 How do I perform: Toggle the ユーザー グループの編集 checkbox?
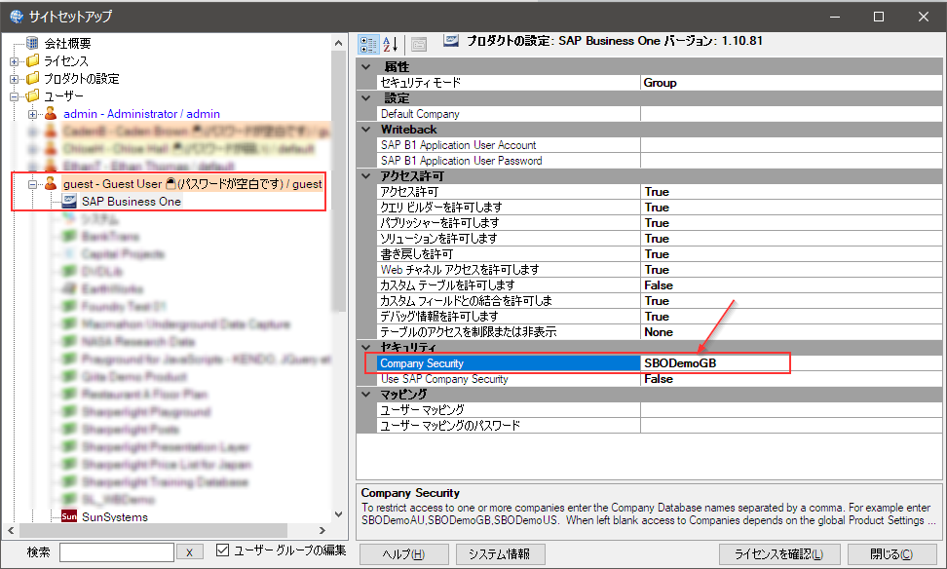pyautogui.click(x=222, y=550)
